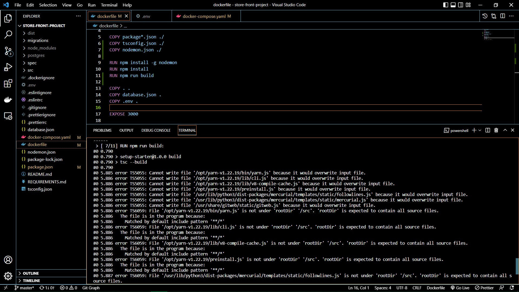The height and width of the screenshot is (292, 519).
Task: Click errors and warnings counter
Action: pyautogui.click(x=68, y=288)
